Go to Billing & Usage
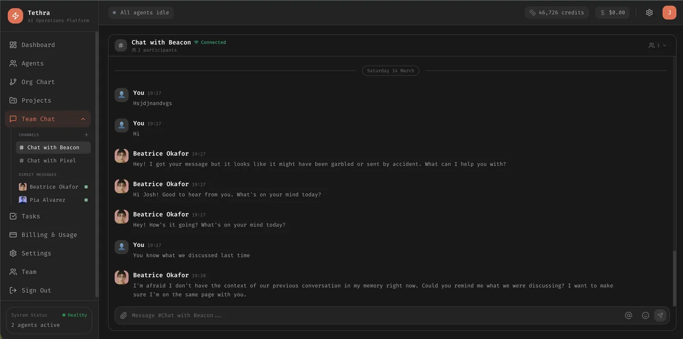 point(48,235)
